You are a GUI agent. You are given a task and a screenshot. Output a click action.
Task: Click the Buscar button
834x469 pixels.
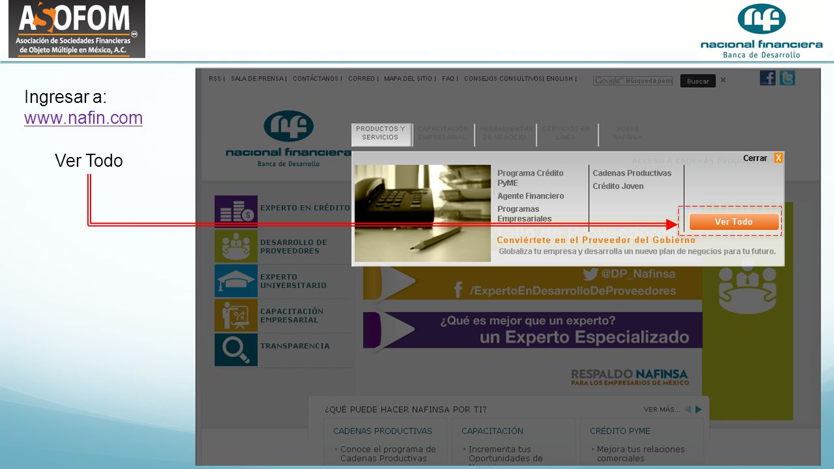pos(698,81)
